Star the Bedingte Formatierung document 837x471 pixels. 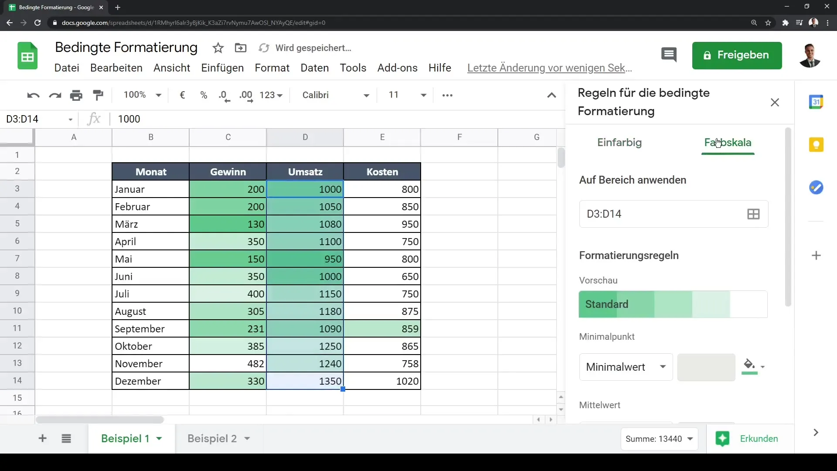[218, 48]
